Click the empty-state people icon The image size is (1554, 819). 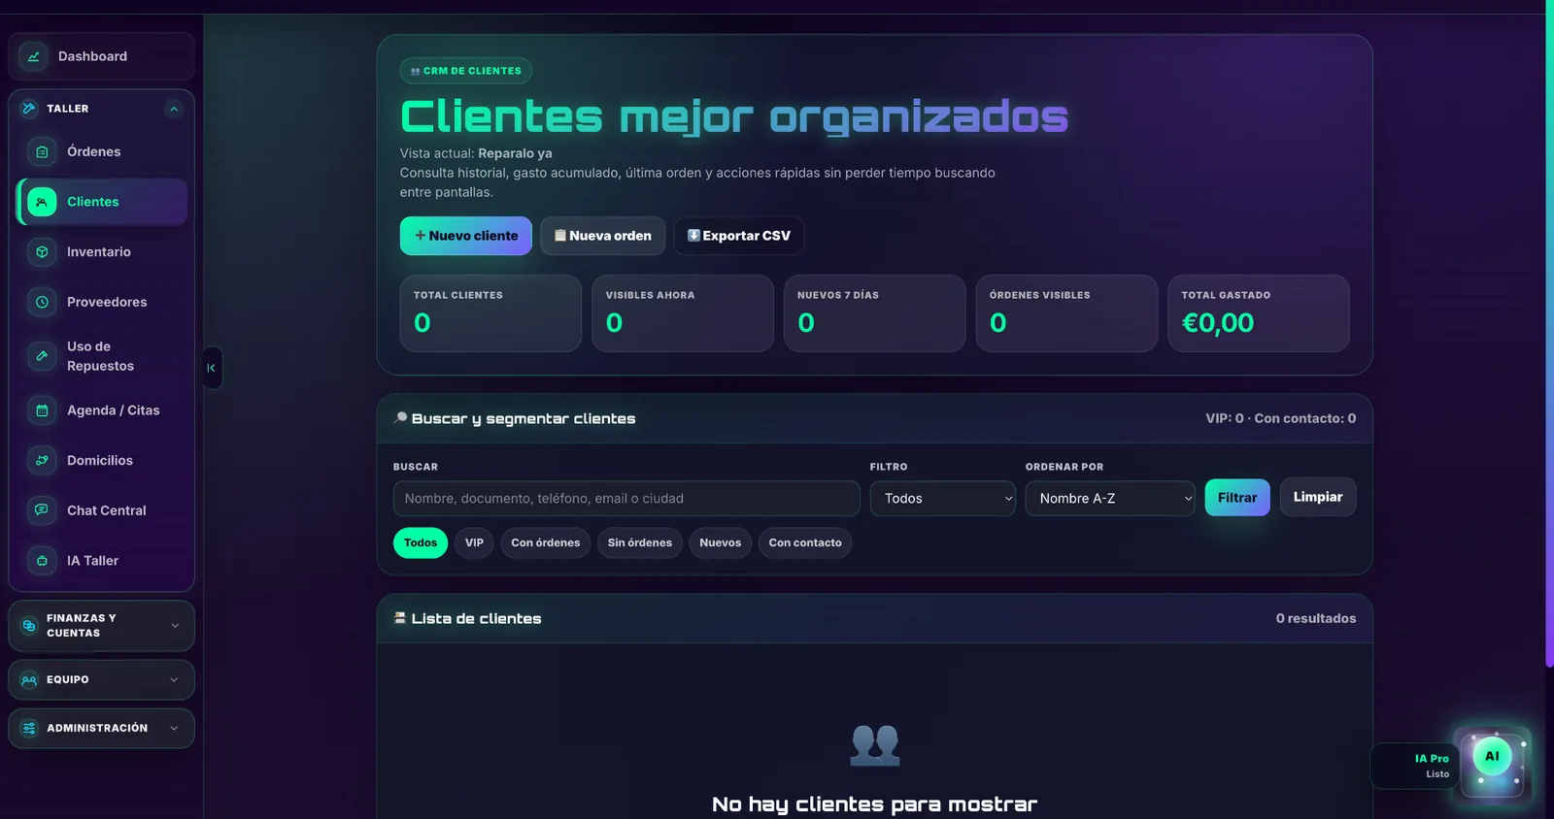pos(875,745)
